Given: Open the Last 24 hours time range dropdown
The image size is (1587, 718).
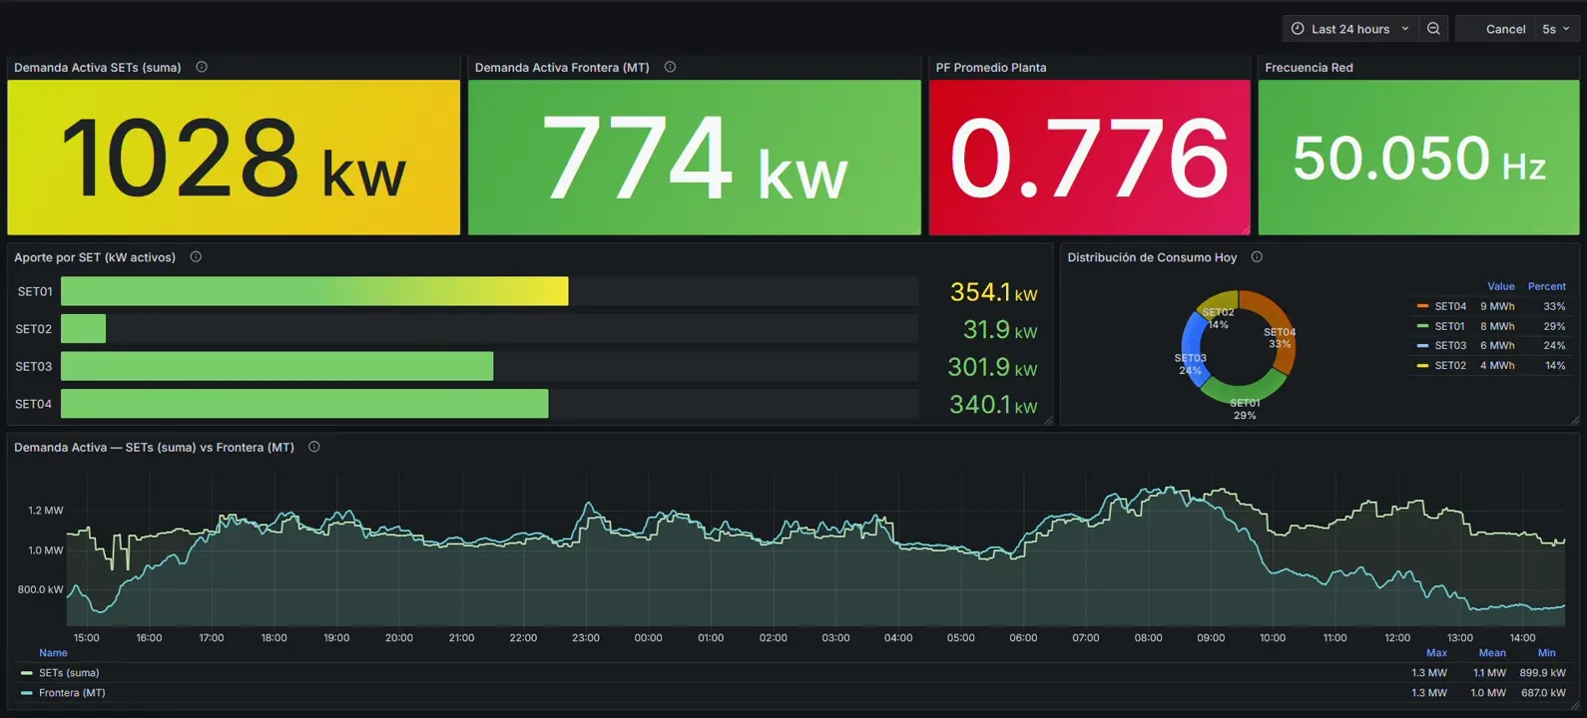Looking at the screenshot, I should (1350, 29).
